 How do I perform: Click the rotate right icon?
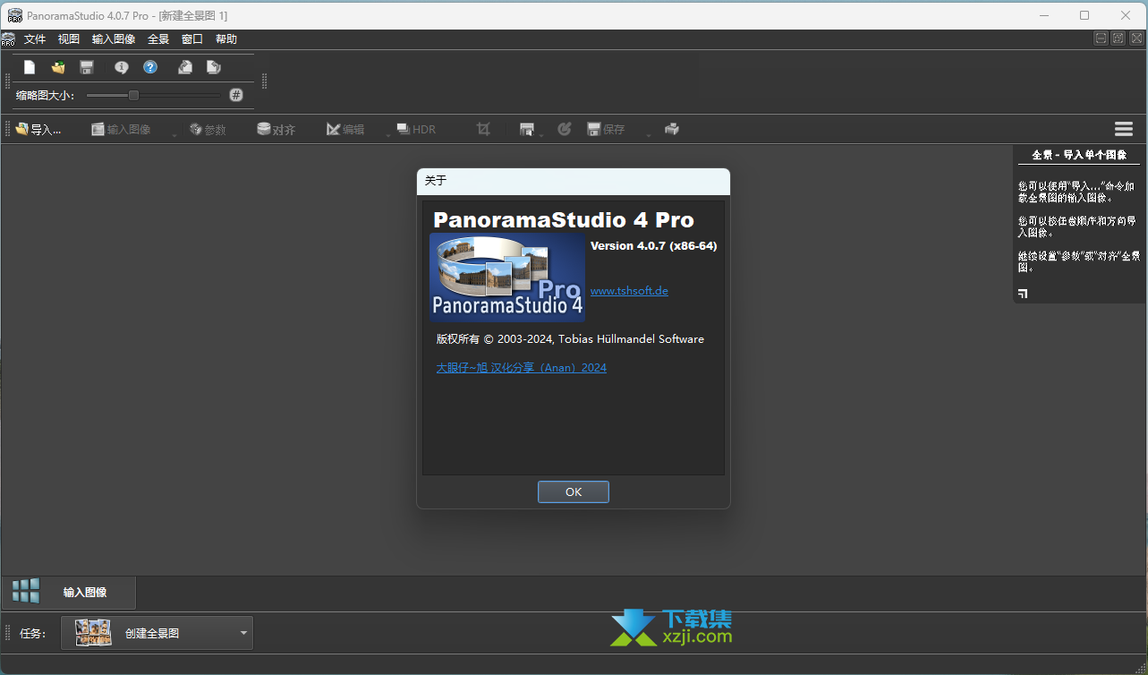214,67
